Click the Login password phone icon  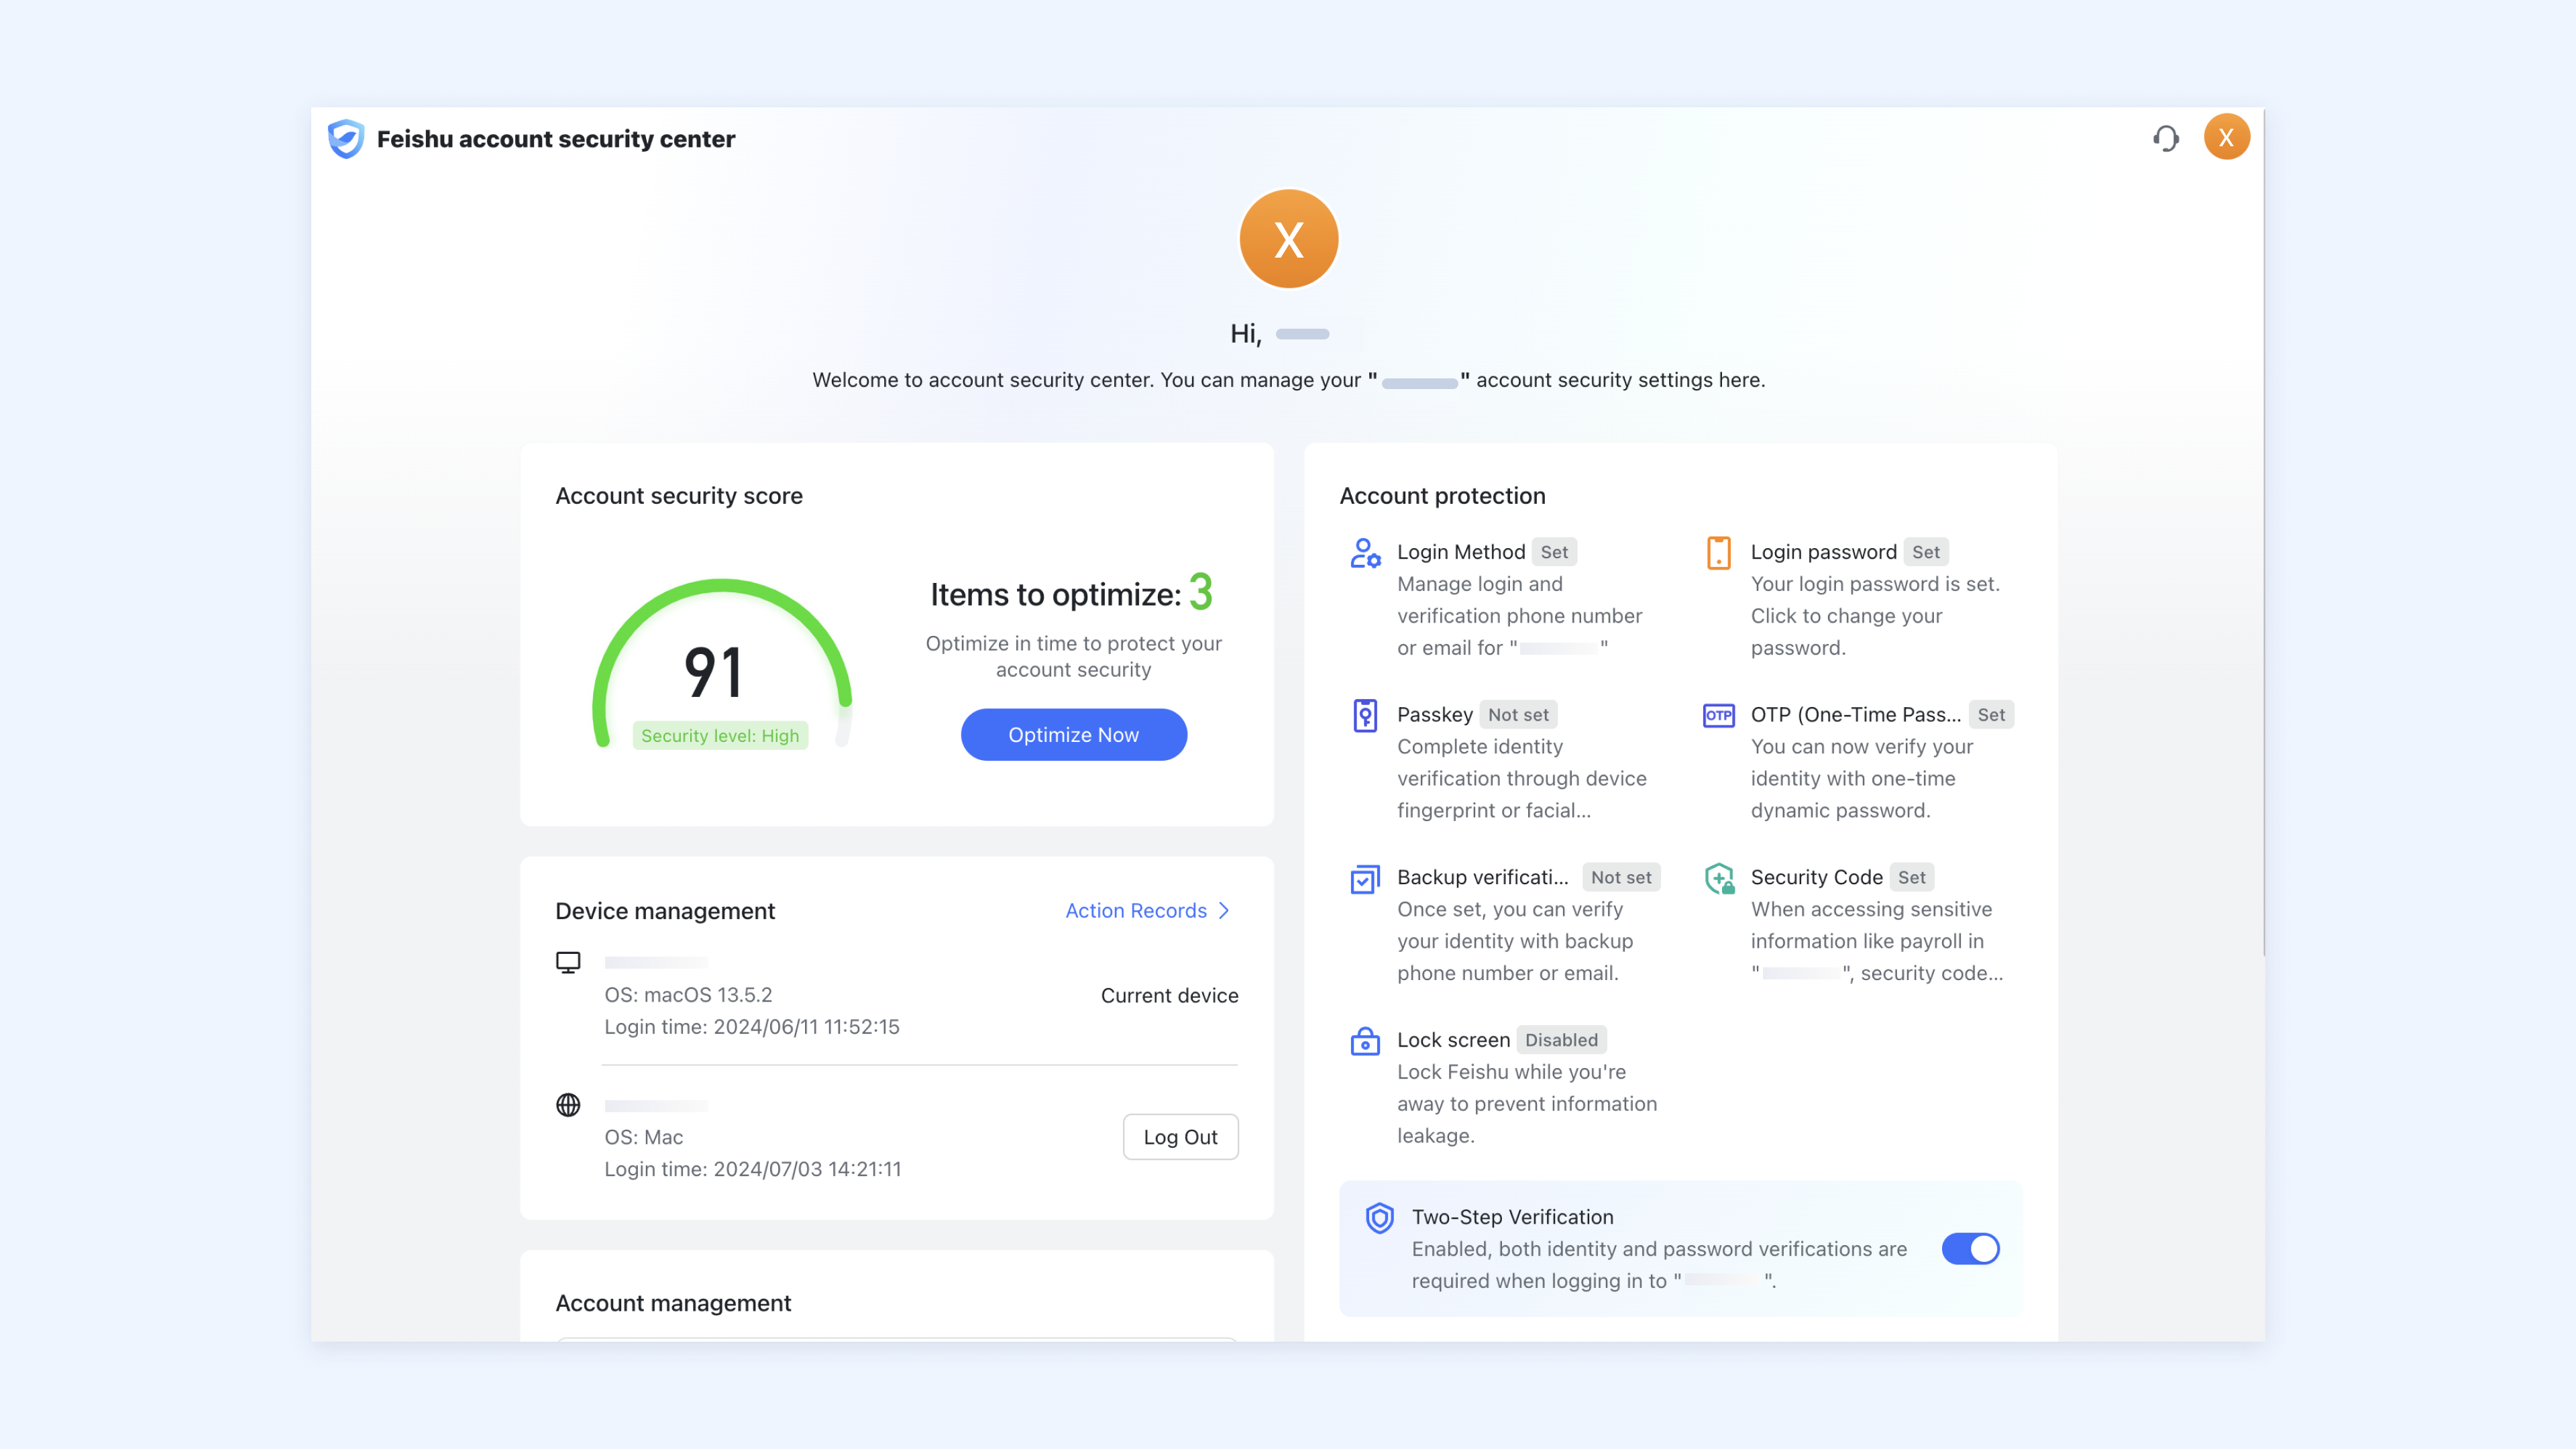1718,553
